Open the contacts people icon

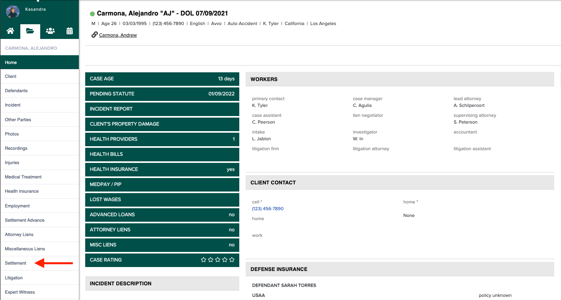pos(50,30)
